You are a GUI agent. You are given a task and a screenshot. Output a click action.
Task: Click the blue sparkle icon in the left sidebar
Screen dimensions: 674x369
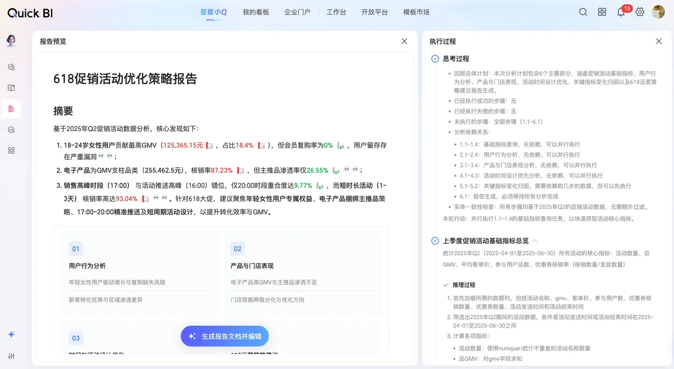(12, 334)
